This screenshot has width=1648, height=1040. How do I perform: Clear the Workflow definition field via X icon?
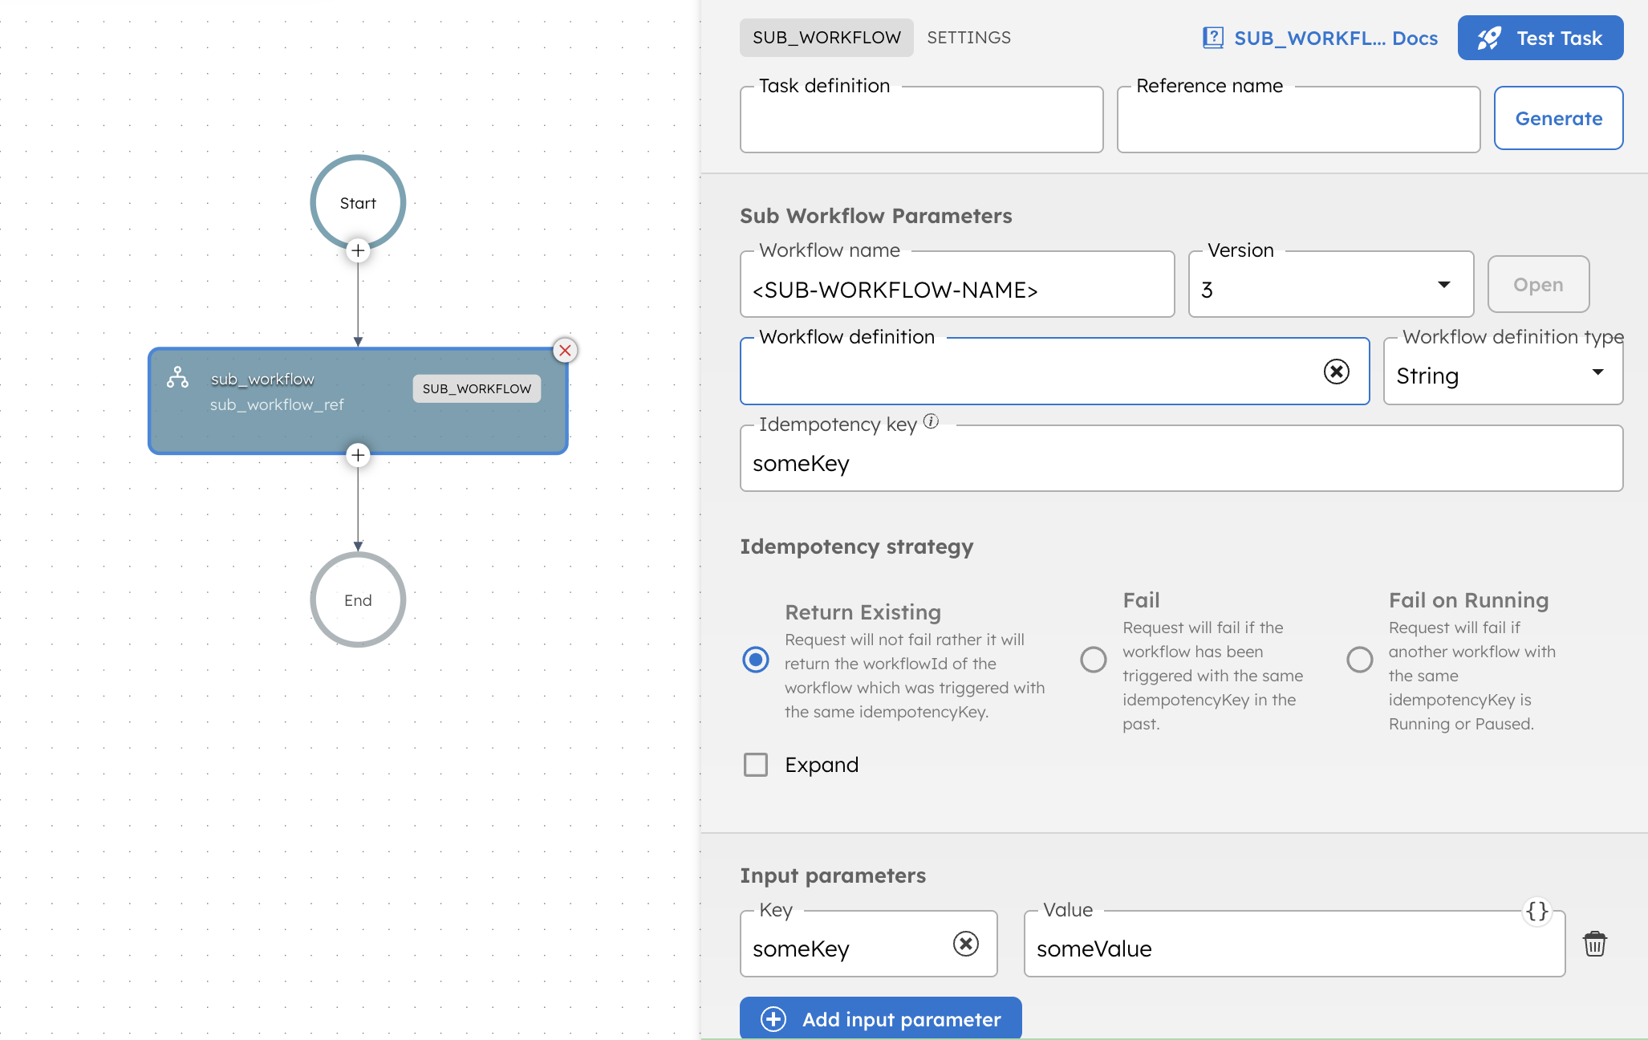pyautogui.click(x=1336, y=372)
